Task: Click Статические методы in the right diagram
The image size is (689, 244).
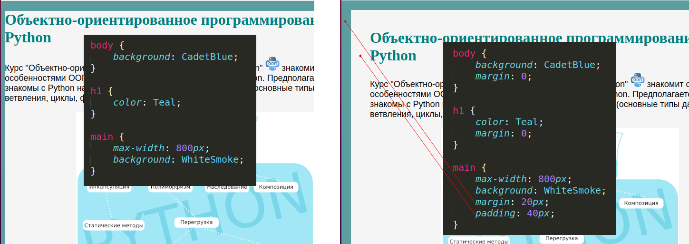Action: point(479,241)
